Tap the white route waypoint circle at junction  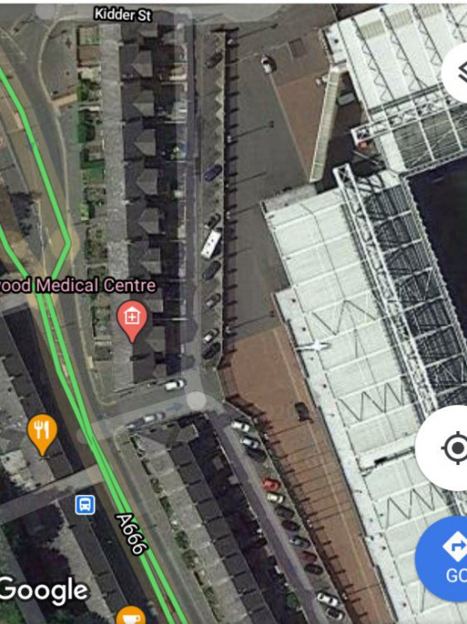(196, 401)
